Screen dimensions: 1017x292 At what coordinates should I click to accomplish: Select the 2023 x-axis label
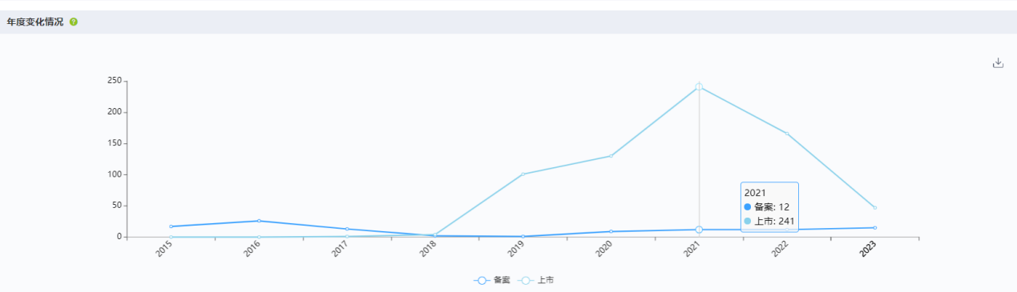[x=867, y=250]
